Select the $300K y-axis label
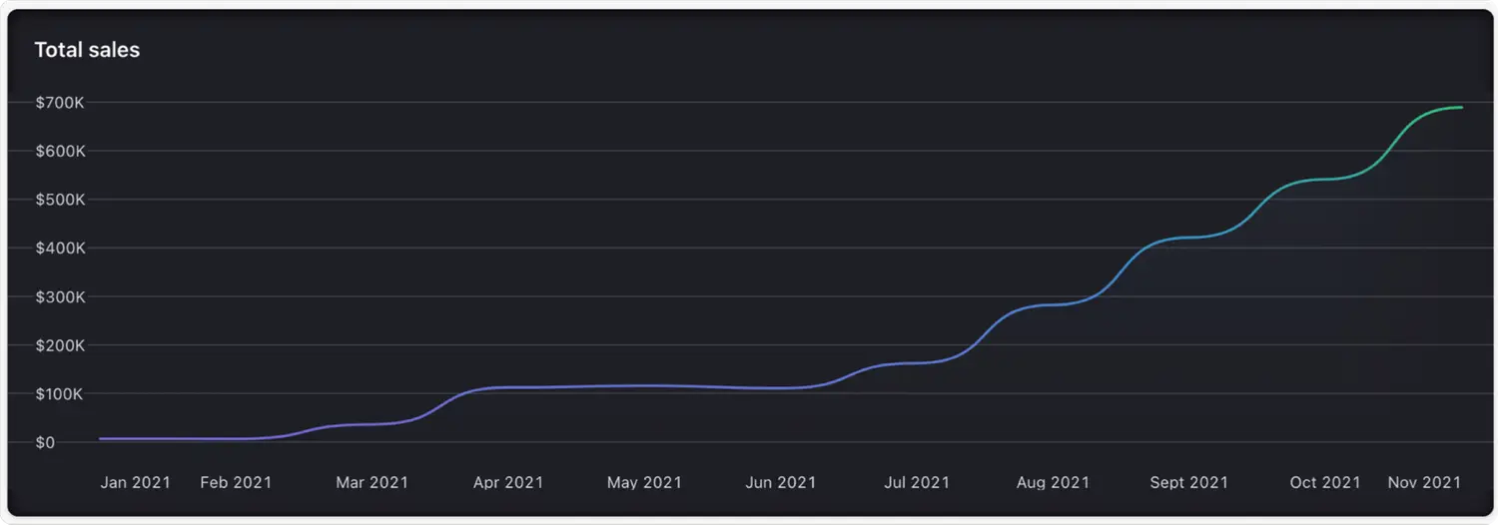This screenshot has width=1498, height=525. click(59, 297)
